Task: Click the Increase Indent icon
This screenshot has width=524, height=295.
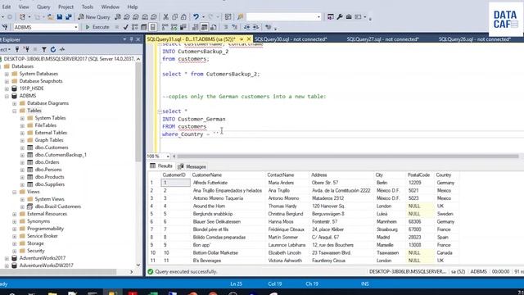Action: coord(255,27)
